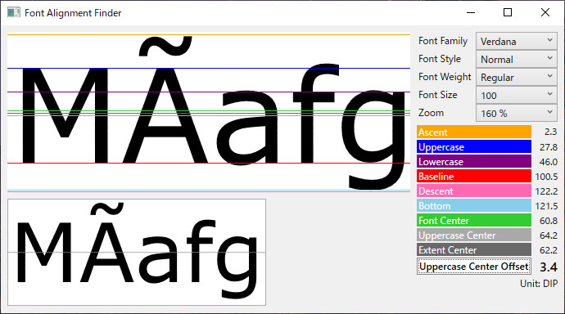Click the purple Lowercase color bar

point(474,161)
